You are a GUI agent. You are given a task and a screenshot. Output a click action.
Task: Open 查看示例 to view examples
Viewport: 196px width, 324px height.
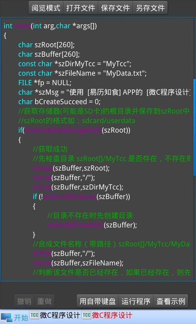point(171,301)
